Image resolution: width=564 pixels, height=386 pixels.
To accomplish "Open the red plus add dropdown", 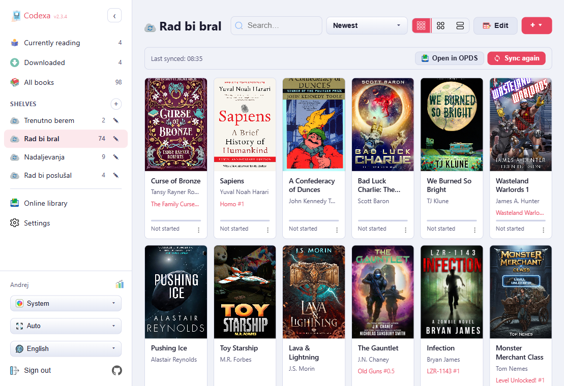I will 537,25.
